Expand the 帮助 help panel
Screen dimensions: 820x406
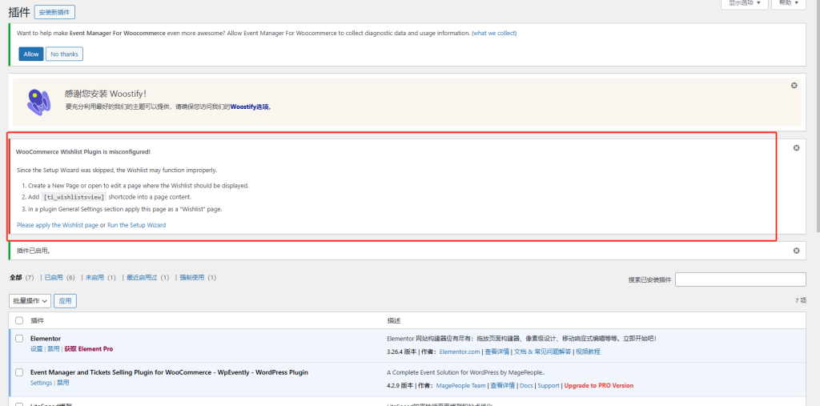coord(788,4)
